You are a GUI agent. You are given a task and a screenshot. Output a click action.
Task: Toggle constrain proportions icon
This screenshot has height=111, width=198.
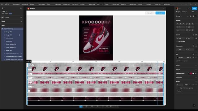[196, 38]
